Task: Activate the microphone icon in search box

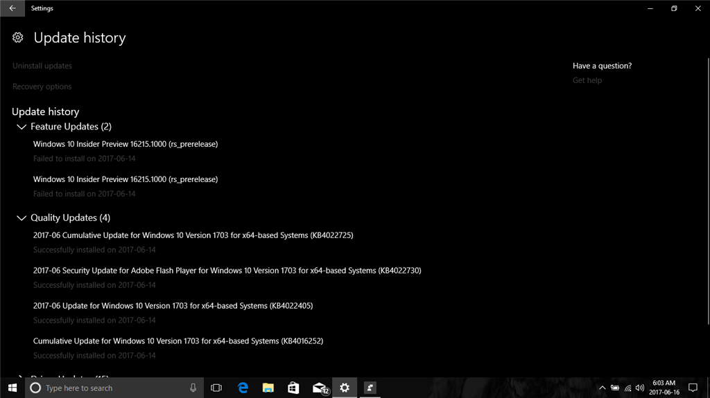Action: pyautogui.click(x=193, y=388)
